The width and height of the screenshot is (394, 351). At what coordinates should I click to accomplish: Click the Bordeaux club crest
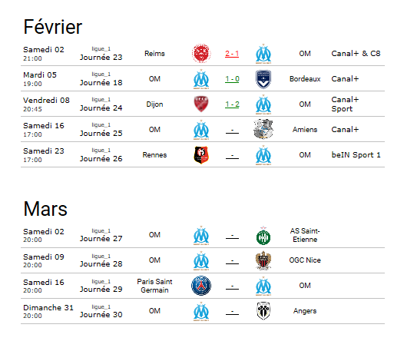tap(263, 79)
